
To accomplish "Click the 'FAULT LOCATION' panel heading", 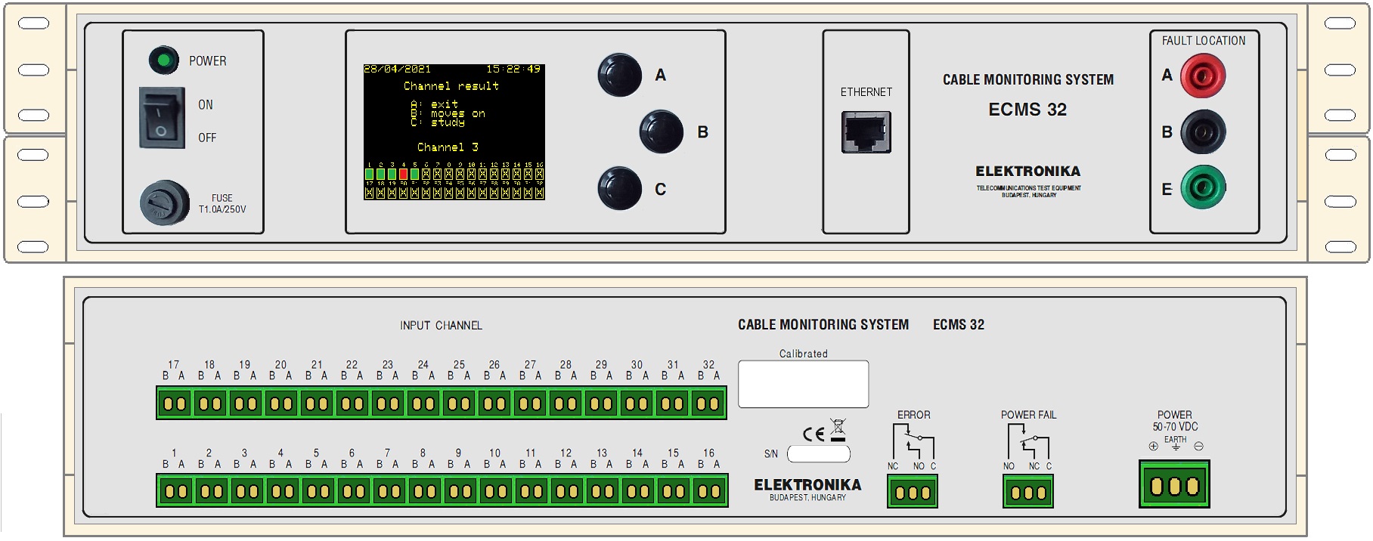I will click(x=1204, y=41).
